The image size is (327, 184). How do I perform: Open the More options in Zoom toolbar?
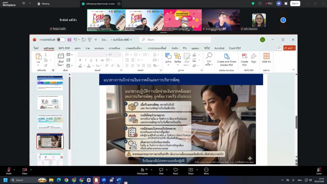pyautogui.click(x=206, y=170)
